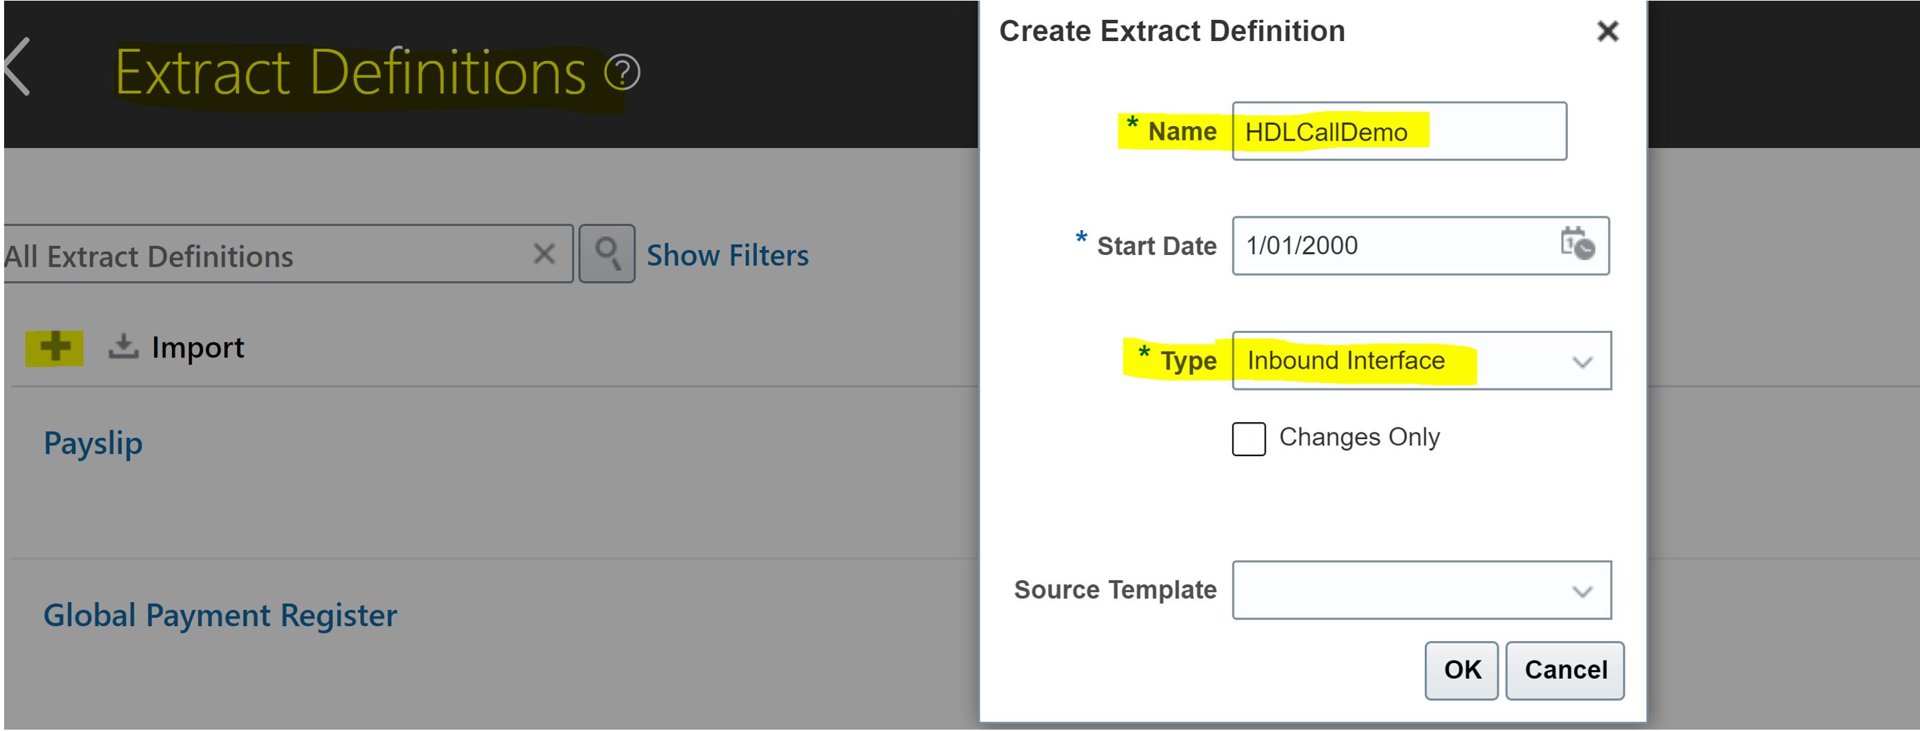Open help icon next to Extract Definitions
This screenshot has height=731, width=1920.
(x=621, y=73)
